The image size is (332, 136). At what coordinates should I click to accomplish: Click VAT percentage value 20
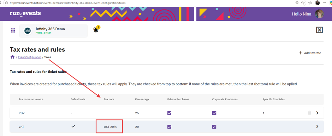click(x=137, y=127)
